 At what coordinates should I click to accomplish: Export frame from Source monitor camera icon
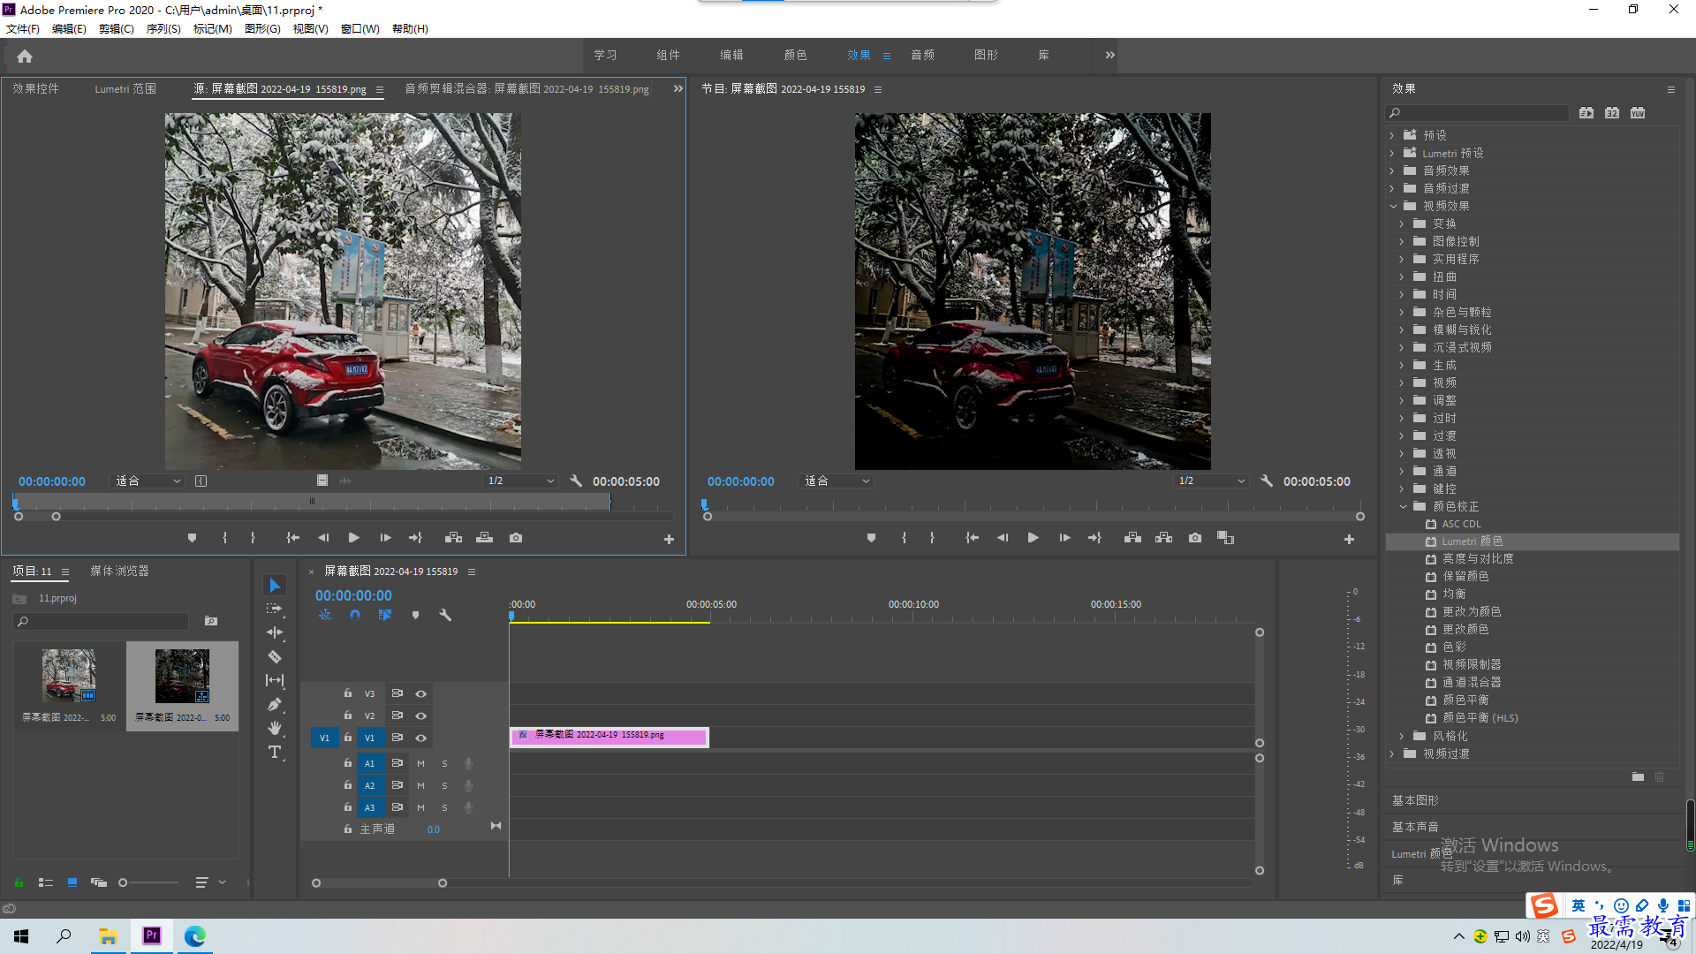[x=516, y=538]
